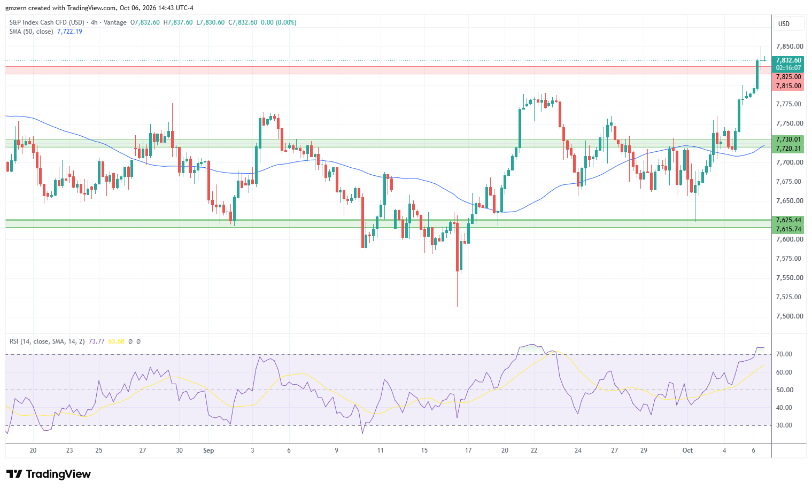Screen dimensions: 812x490
Task: Click the 4h timeframe in chart title
Action: (94, 22)
